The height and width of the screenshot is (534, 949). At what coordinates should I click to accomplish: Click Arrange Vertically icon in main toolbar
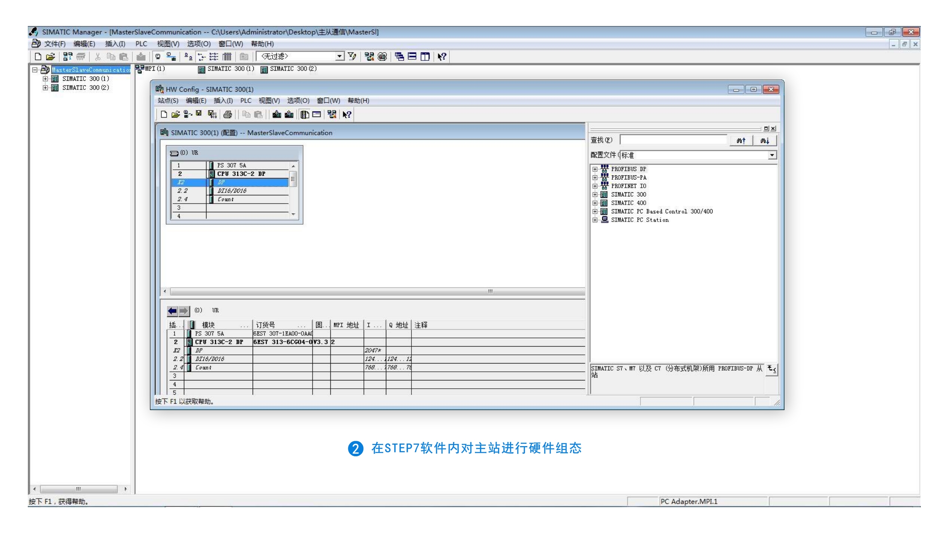(425, 57)
